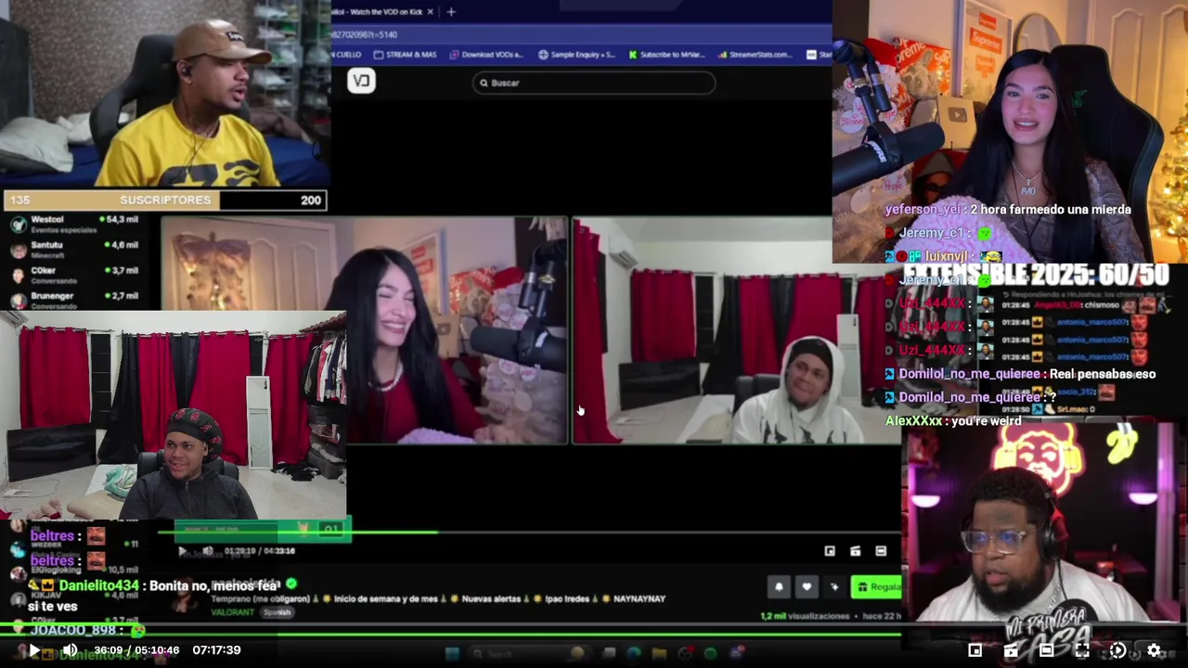Open the Santutu channel in the sidebar

[74, 250]
